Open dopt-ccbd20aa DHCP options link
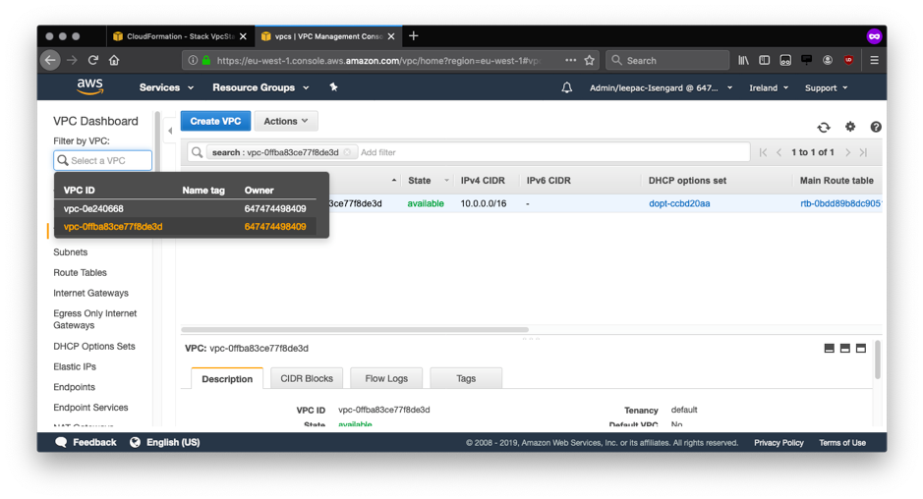The height and width of the screenshot is (499, 923). click(679, 203)
